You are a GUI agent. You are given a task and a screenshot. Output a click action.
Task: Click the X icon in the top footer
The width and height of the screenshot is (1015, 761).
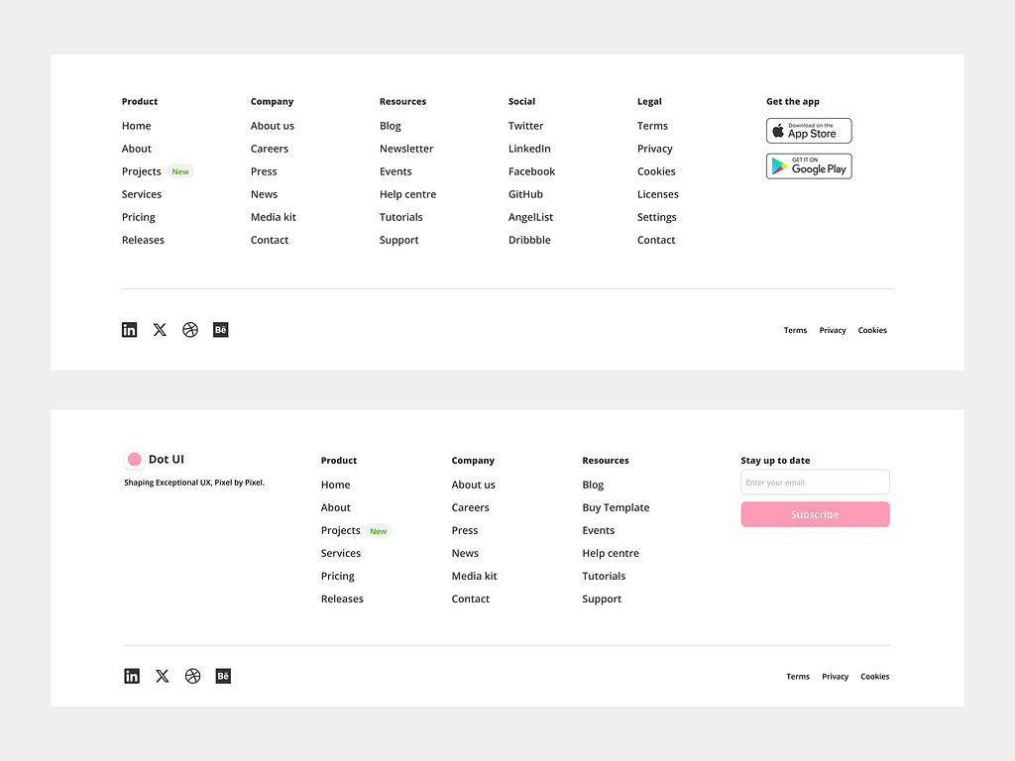tap(160, 330)
